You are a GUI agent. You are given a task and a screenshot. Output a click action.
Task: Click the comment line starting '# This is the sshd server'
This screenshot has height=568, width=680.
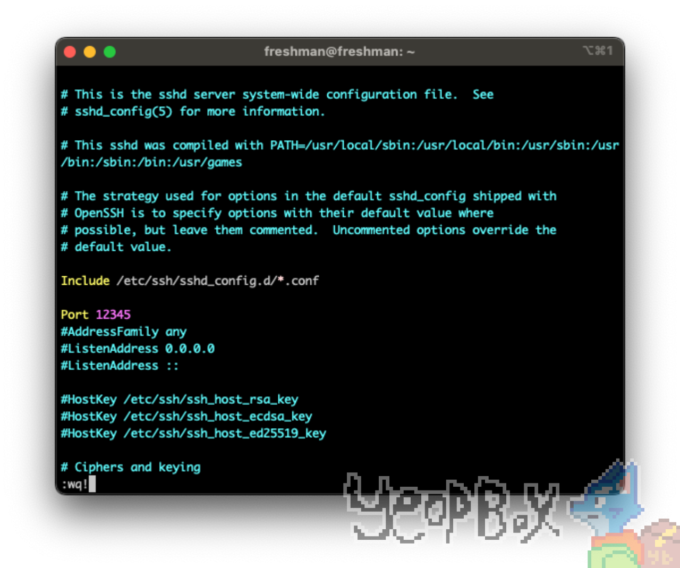pyautogui.click(x=277, y=95)
